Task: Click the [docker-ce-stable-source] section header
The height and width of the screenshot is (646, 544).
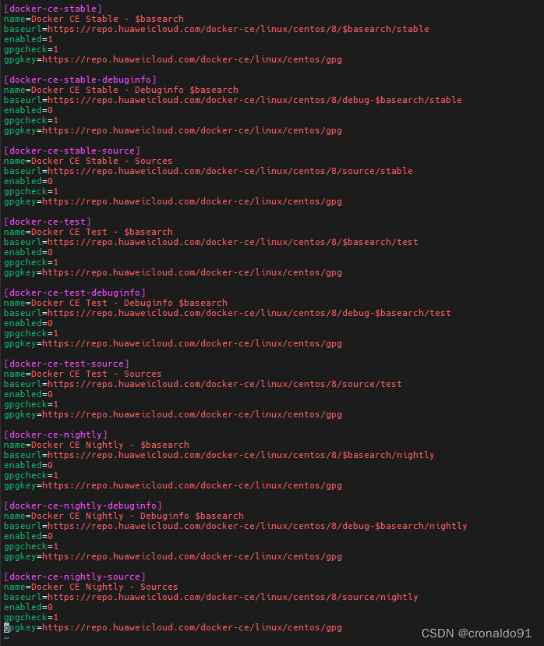Action: click(x=72, y=151)
